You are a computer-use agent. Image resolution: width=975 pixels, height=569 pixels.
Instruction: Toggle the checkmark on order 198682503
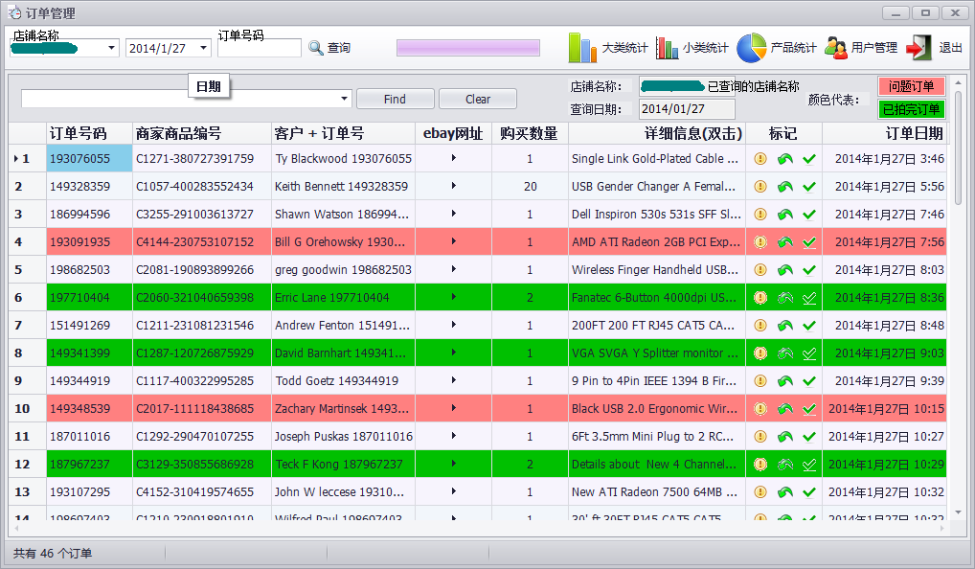click(809, 270)
